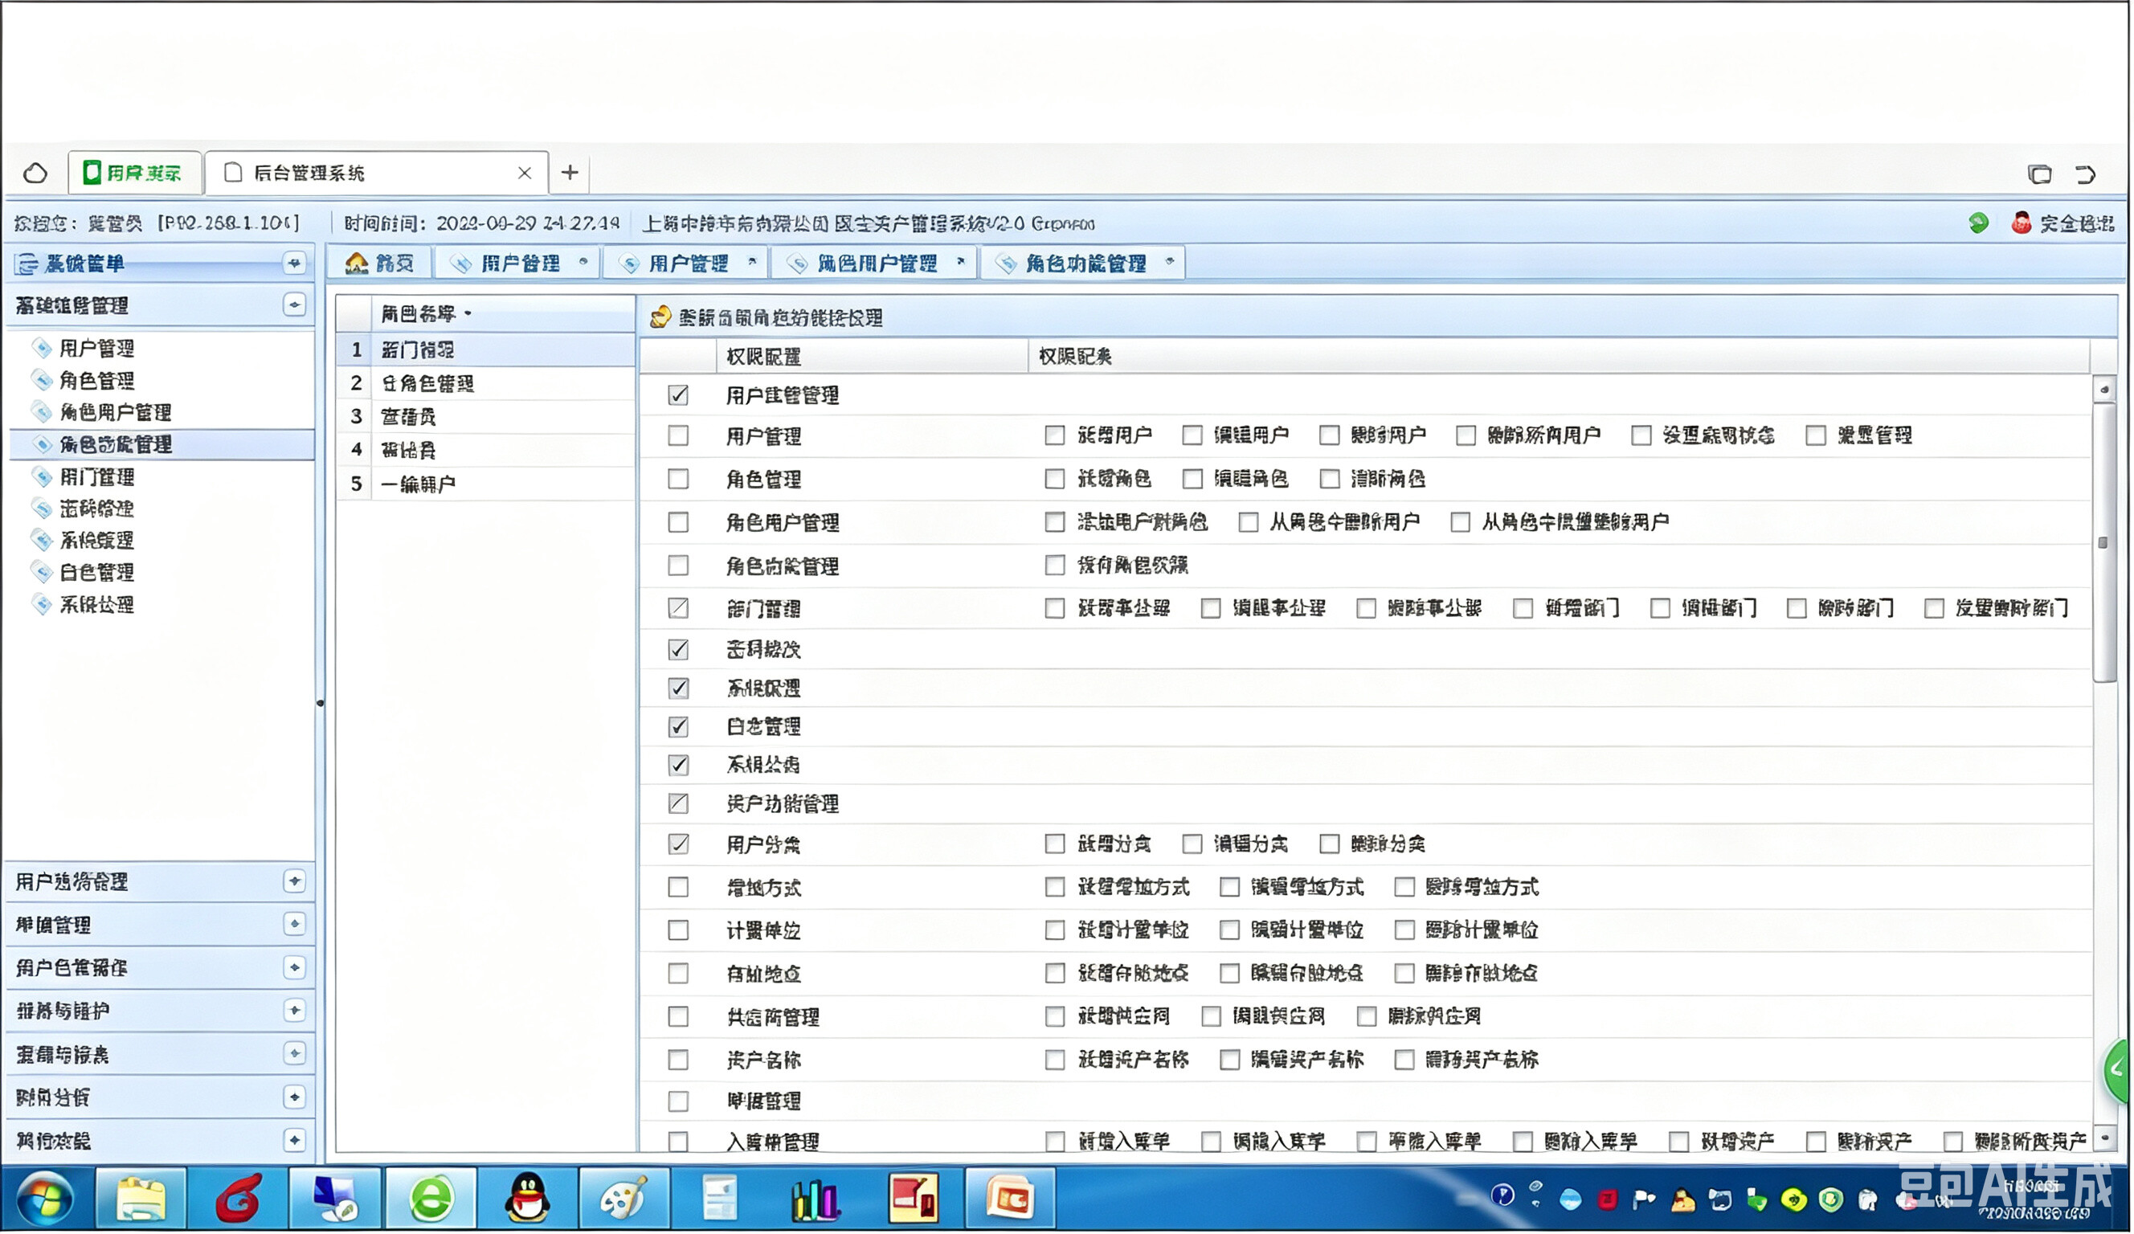Image resolution: width=2134 pixels, height=1234 pixels.
Task: Check the 从角色中删除用户 checkbox
Action: [1247, 521]
